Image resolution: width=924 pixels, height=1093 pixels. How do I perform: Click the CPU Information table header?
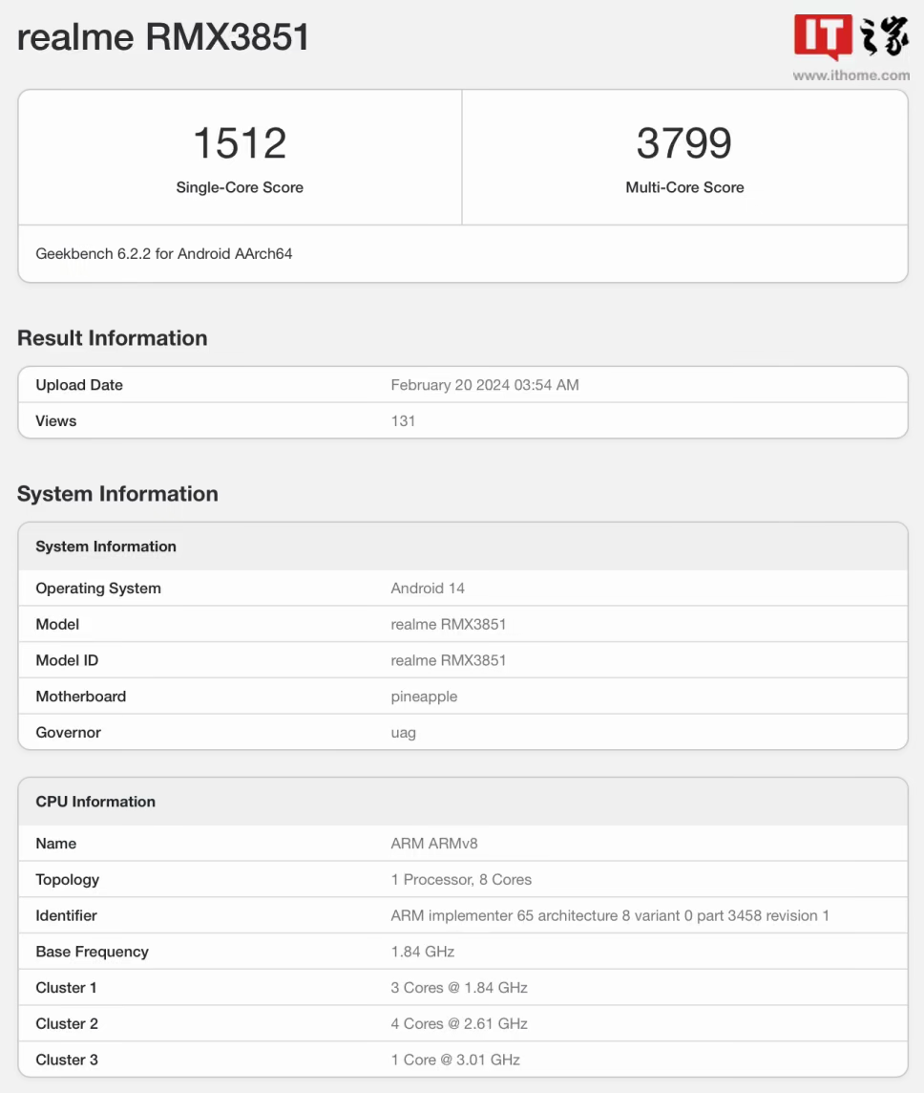click(x=95, y=802)
